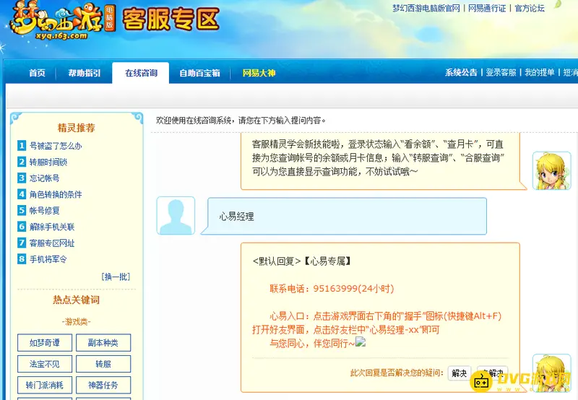The image size is (578, 400).
Task: Click number 4 icon beside 角色转换的条件
Action: (x=22, y=194)
